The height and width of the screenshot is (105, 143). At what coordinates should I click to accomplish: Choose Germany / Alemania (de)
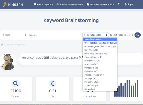click(100, 54)
